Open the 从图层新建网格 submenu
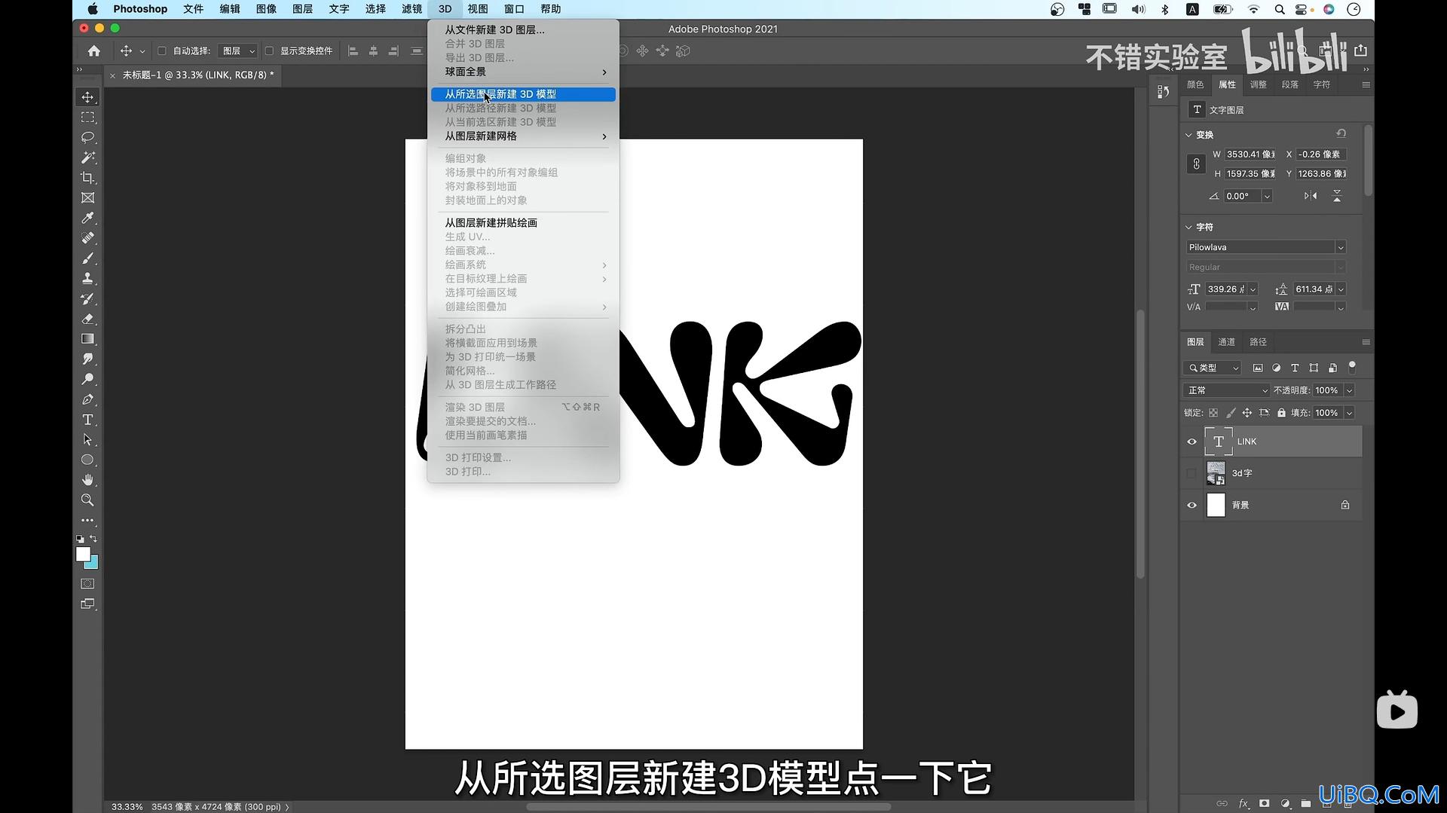The height and width of the screenshot is (813, 1447). (523, 136)
